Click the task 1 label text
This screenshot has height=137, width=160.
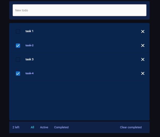[29, 31]
